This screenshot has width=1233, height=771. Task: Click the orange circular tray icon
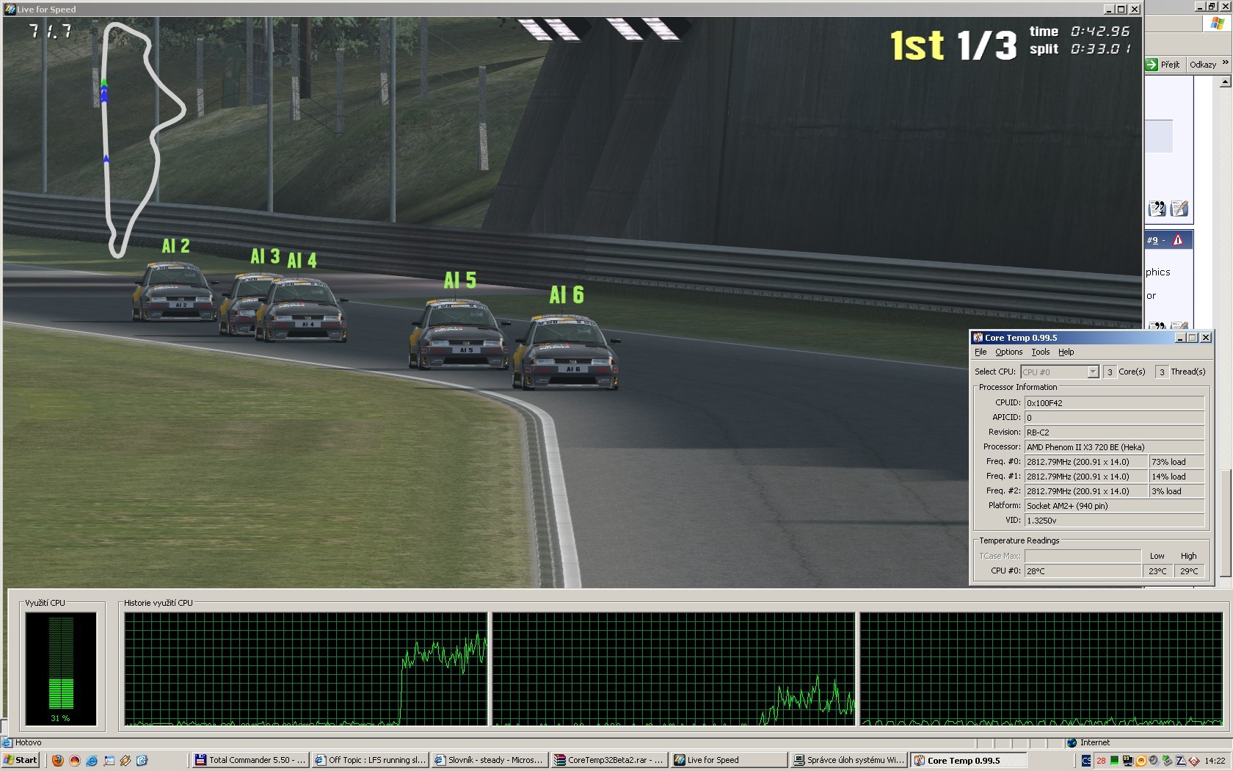click(1141, 761)
